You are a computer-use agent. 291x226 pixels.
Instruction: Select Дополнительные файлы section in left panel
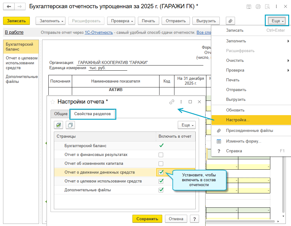coord(21,79)
